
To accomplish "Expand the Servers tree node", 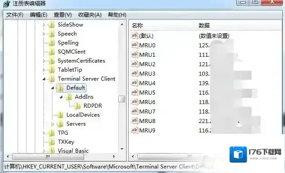I will coord(52,124).
